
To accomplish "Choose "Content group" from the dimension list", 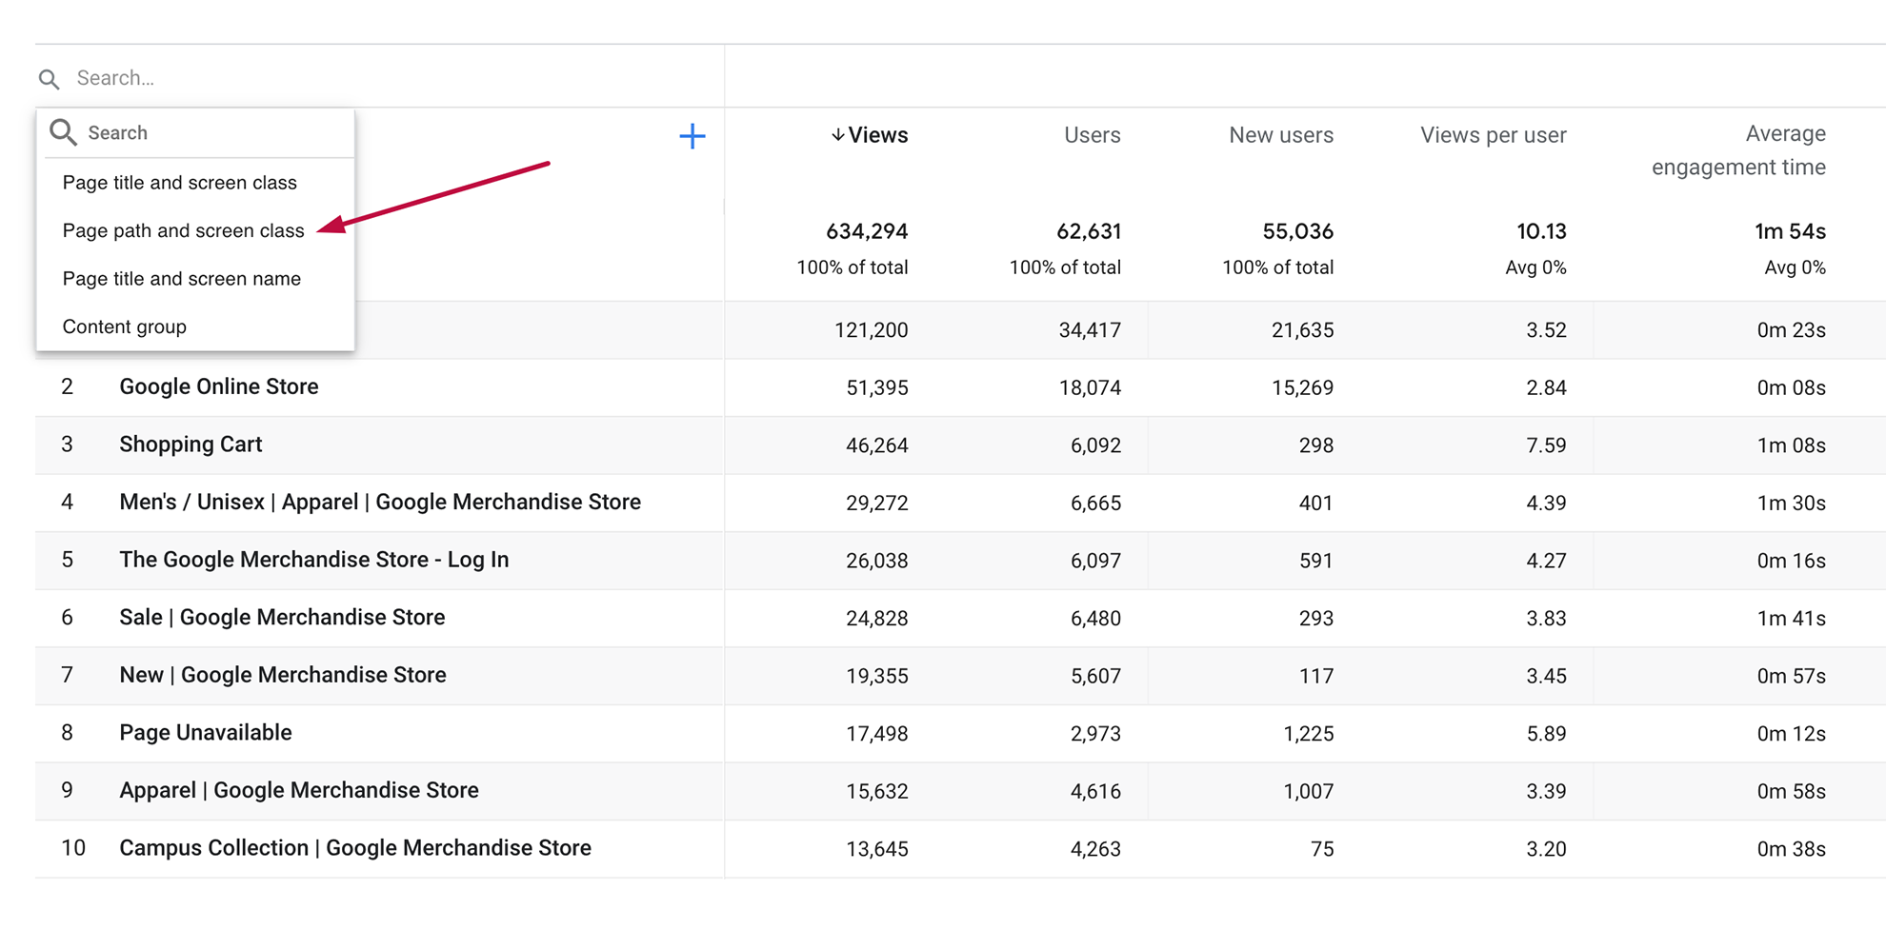I will 124,326.
